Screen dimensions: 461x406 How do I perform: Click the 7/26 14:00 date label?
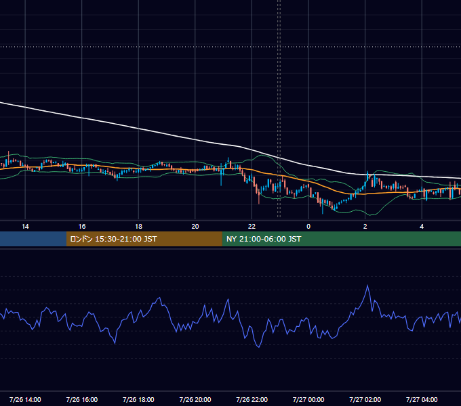25,399
